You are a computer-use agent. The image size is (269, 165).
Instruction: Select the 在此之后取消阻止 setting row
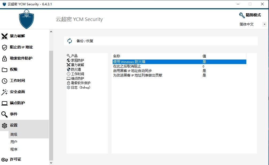(x=179, y=66)
